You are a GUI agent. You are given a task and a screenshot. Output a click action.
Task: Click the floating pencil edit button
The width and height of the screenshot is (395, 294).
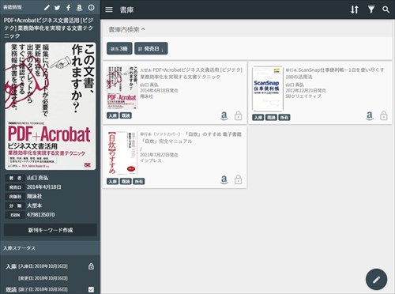point(376,279)
